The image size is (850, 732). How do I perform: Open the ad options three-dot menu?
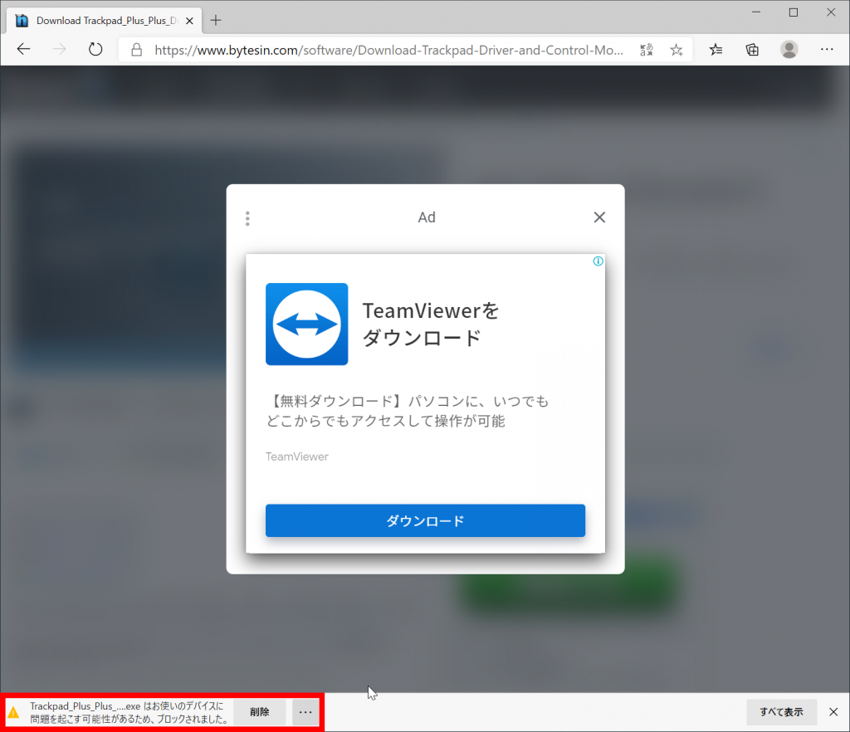(x=247, y=218)
